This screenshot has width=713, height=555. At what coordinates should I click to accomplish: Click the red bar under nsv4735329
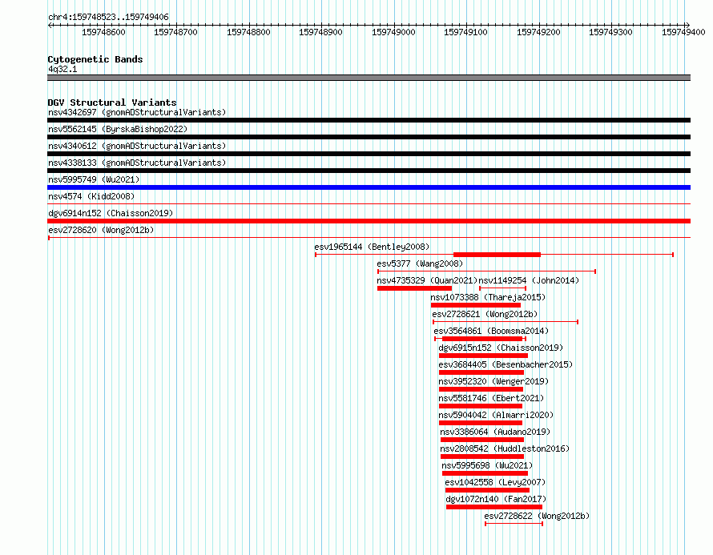point(414,288)
